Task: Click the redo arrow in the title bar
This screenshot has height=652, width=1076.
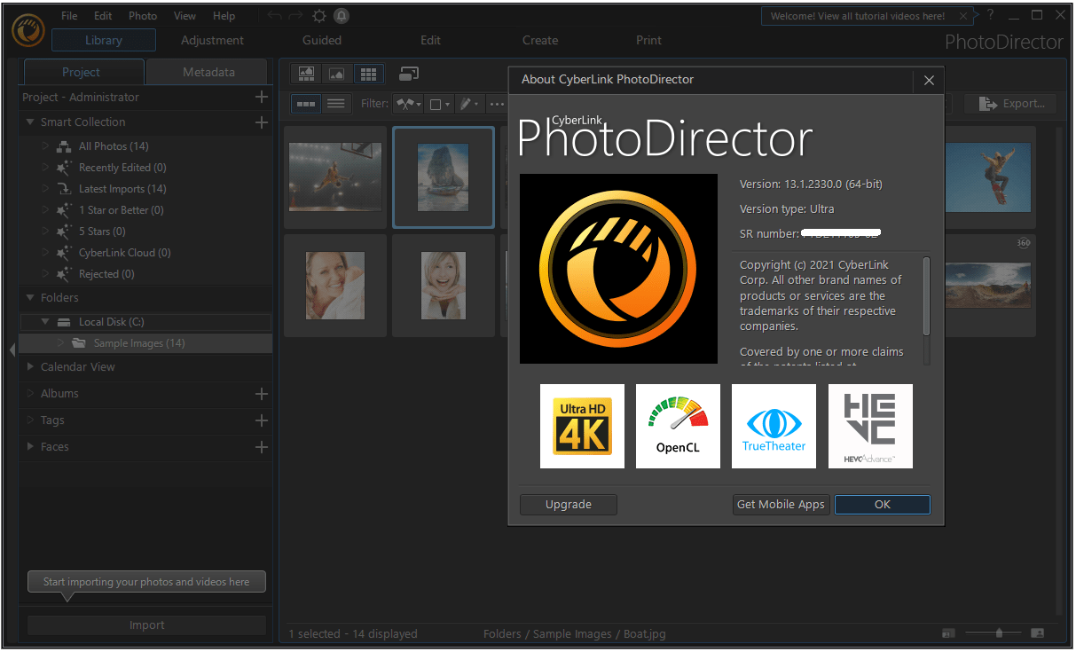Action: pyautogui.click(x=296, y=16)
